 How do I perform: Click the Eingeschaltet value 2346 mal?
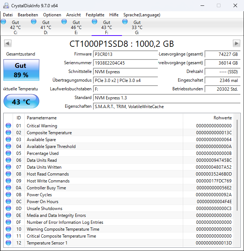(x=222, y=81)
